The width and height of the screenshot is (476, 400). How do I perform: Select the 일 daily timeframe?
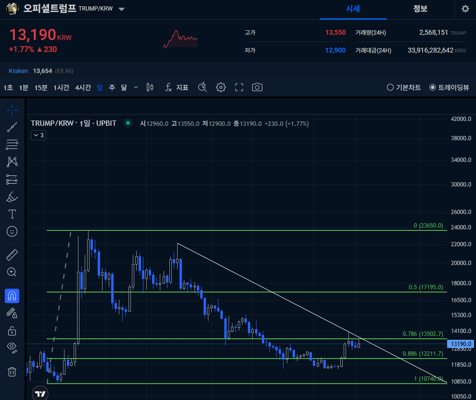point(100,88)
